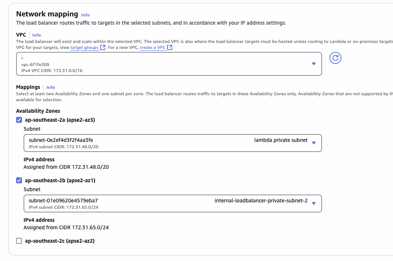Enable ap-southeast-2c availability zone checkbox
This screenshot has width=393, height=261.
coord(19,241)
